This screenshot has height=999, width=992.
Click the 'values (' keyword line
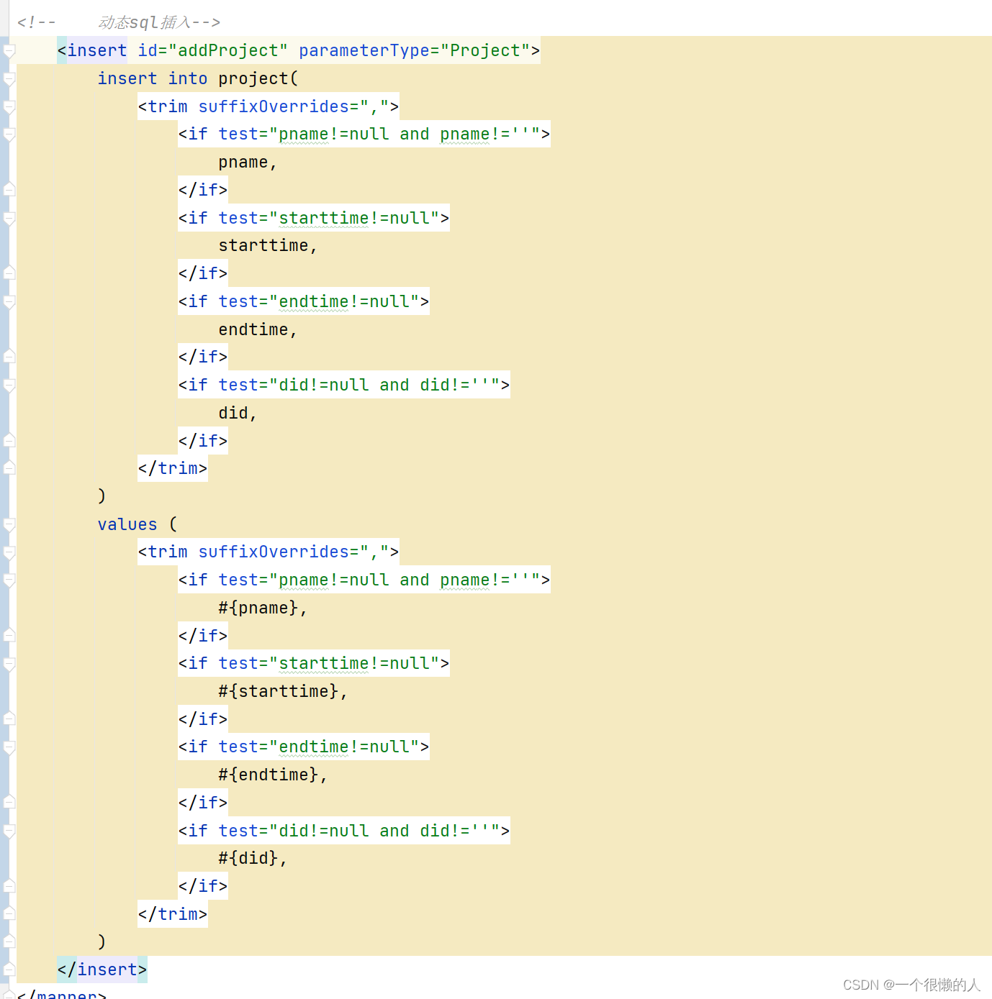(137, 524)
